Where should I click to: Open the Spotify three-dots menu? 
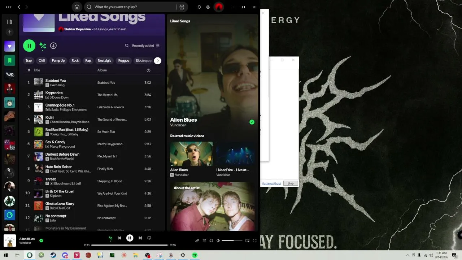tap(9, 7)
